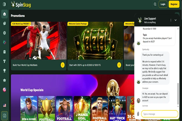Open the Spin & Score game tile
This screenshot has height=121, width=182.
tap(29, 109)
